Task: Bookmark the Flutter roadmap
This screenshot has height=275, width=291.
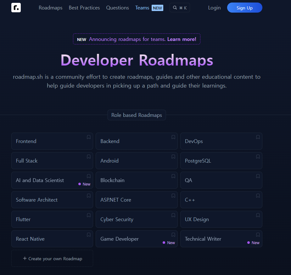Action: 89,215
